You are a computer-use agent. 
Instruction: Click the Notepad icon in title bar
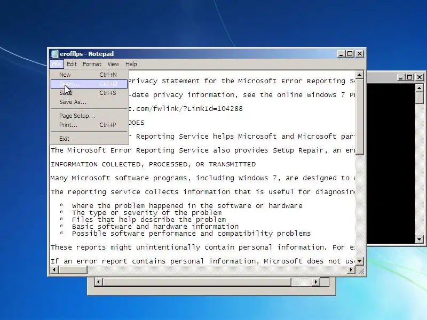pos(54,54)
